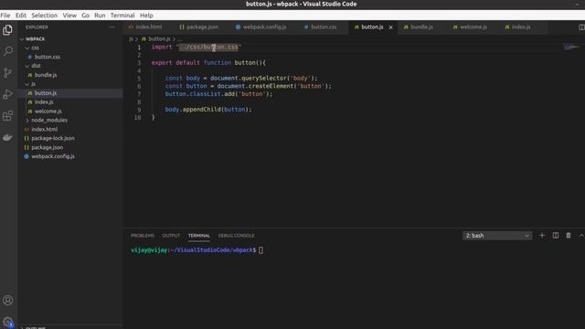
Task: Open the Run and Debug view
Action: pyautogui.click(x=7, y=94)
